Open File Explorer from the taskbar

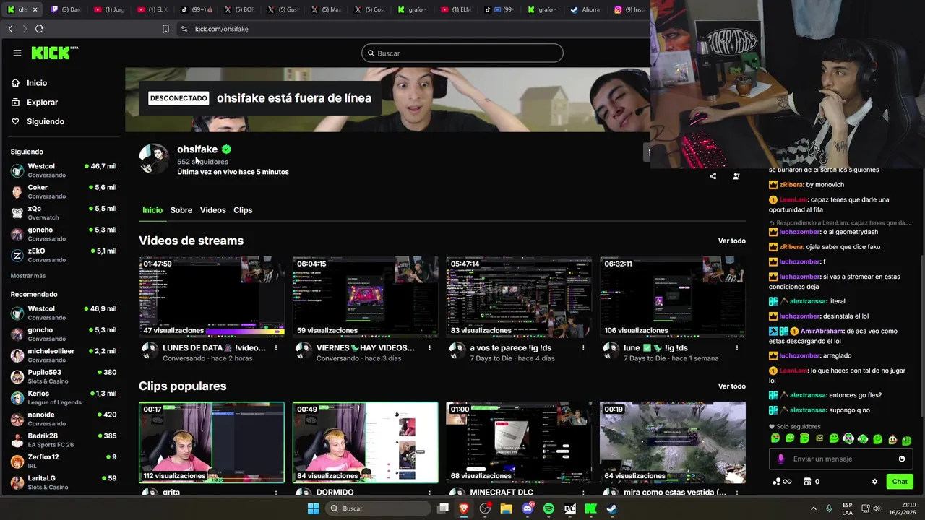(507, 508)
